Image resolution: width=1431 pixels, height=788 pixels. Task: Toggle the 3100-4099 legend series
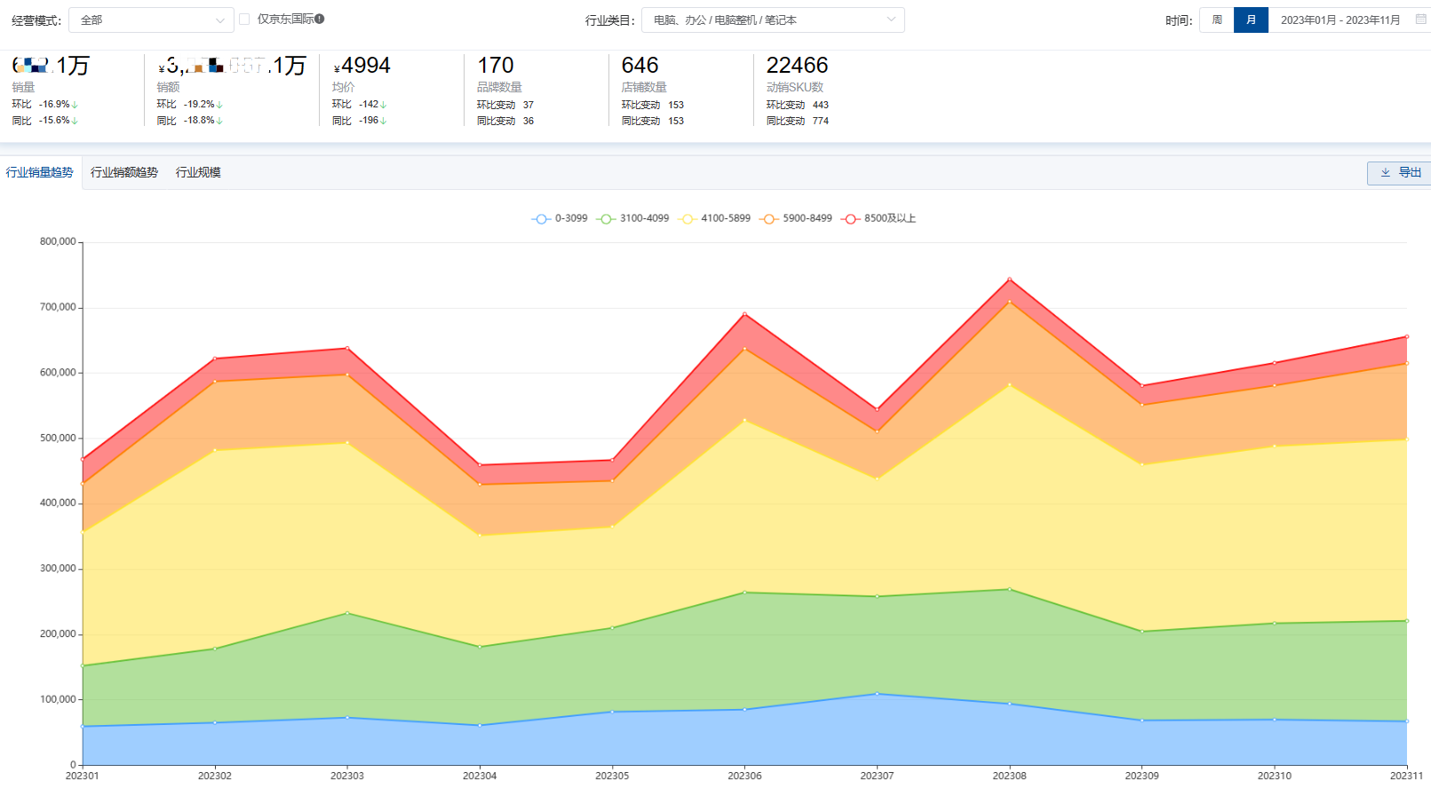point(633,218)
